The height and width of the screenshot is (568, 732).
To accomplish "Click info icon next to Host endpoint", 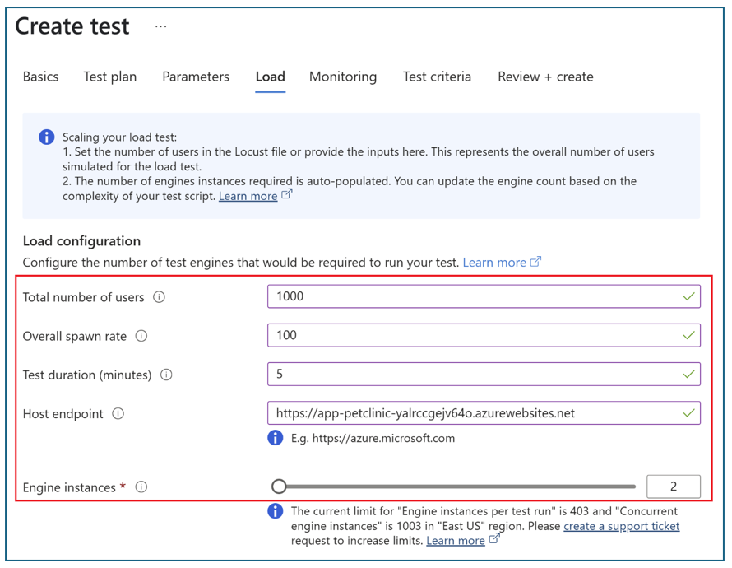I will [118, 413].
